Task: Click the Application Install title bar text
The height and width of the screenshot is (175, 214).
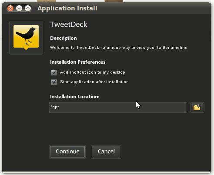Action: (67, 8)
